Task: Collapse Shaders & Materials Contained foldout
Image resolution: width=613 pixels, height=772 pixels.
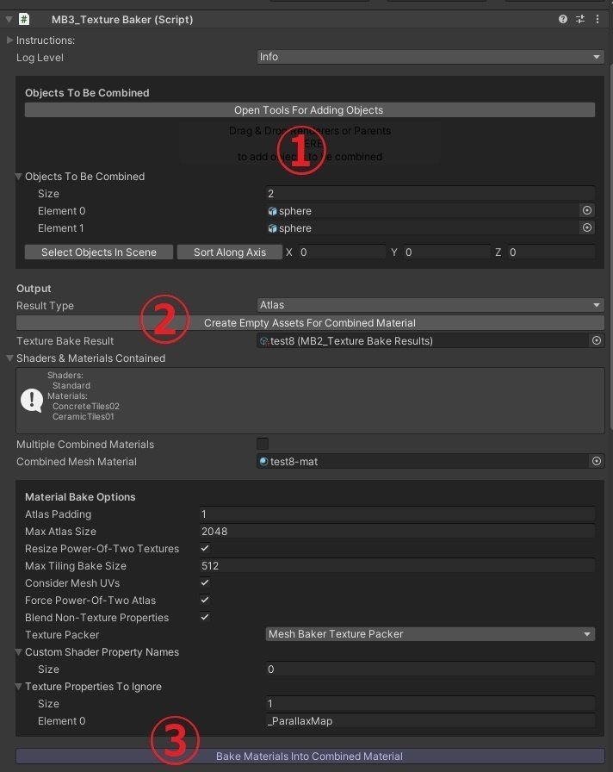Action: click(x=9, y=358)
